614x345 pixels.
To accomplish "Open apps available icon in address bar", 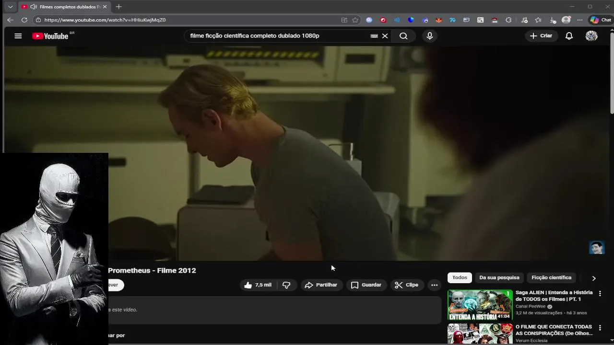I will click(x=344, y=20).
